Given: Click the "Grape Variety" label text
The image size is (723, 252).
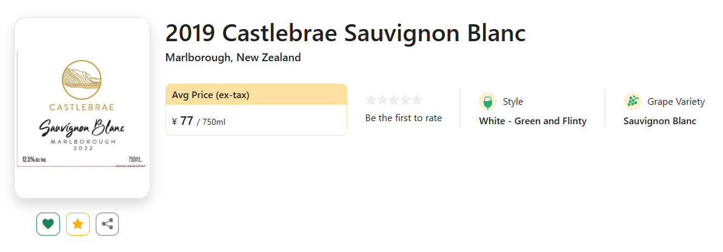Looking at the screenshot, I should (676, 102).
